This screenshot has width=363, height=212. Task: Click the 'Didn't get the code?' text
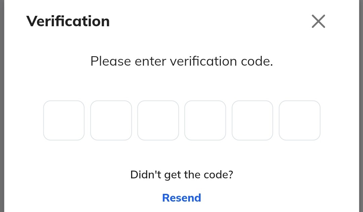182,175
